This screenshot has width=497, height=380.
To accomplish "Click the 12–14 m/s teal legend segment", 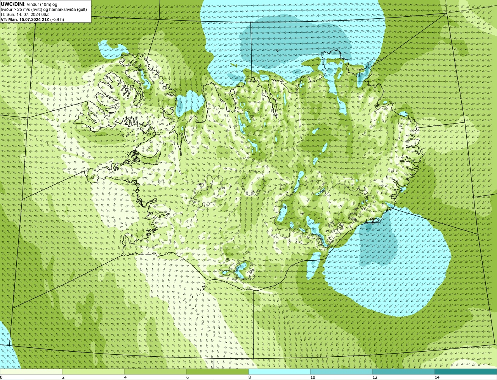I will [x=404, y=371].
